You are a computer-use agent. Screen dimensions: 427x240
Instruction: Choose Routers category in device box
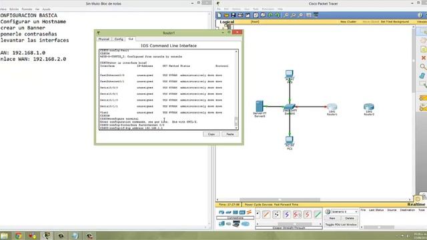[222, 212]
